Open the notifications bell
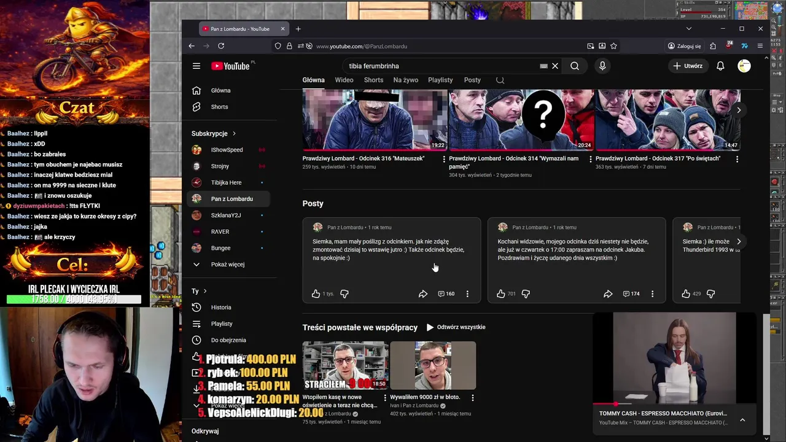The image size is (786, 442). [x=720, y=66]
